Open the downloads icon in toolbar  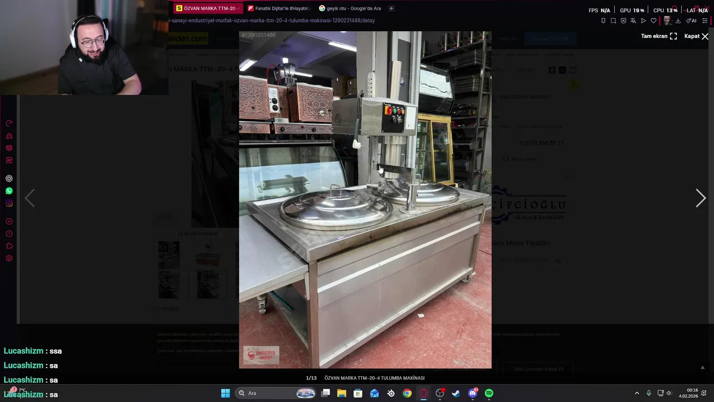[678, 21]
